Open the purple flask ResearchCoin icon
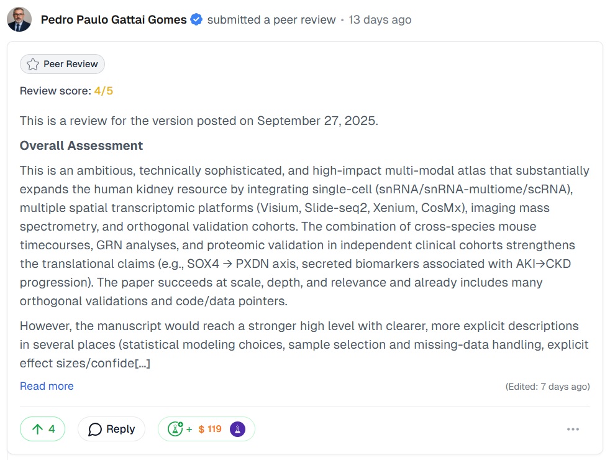Viewport: 610px width, 460px height. [x=237, y=428]
